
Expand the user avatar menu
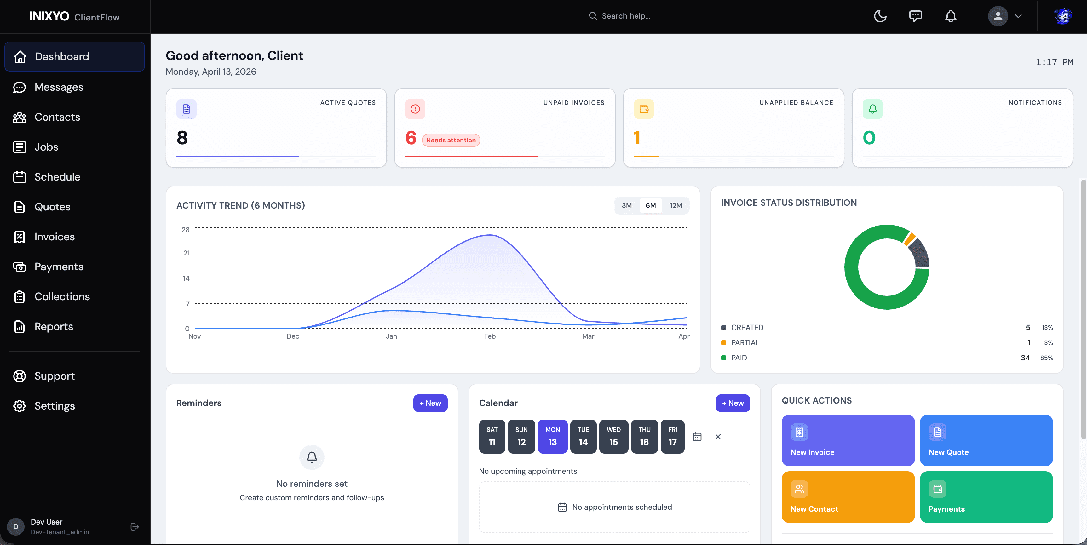[x=998, y=16]
